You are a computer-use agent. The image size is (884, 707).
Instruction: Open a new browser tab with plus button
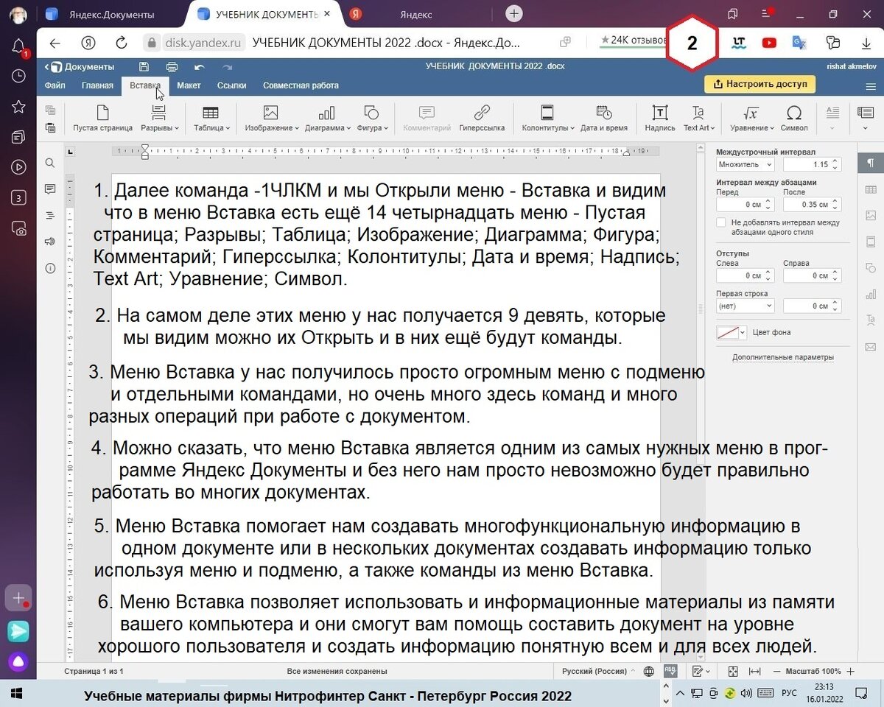tap(514, 13)
